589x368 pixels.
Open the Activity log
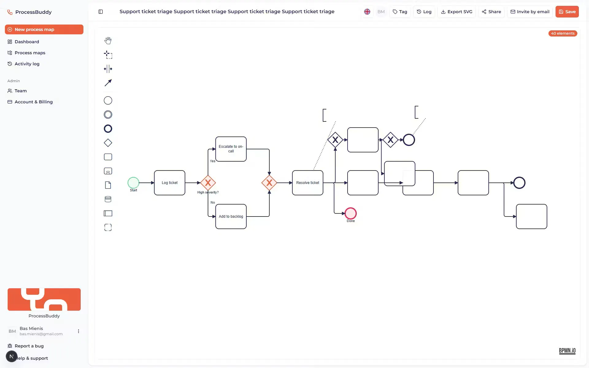click(44, 64)
